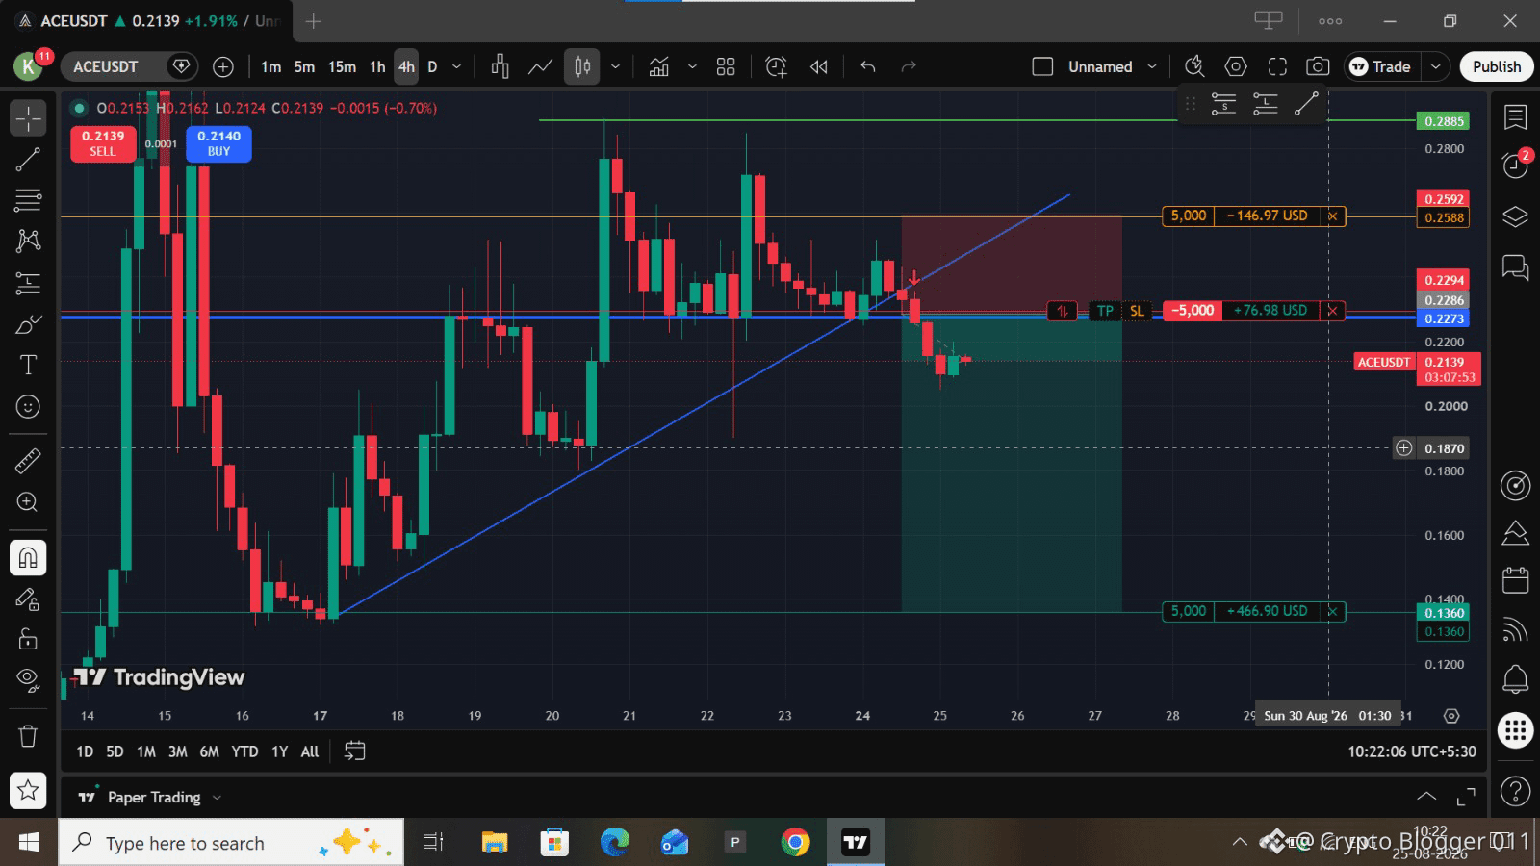Expand the Unnamed layout dropdown
This screenshot has width=1540, height=866.
(1152, 66)
